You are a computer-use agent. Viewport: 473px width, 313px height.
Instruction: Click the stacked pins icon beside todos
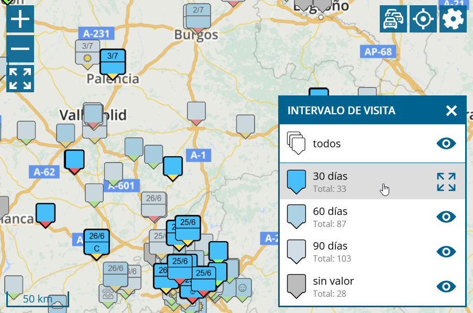pyautogui.click(x=296, y=143)
